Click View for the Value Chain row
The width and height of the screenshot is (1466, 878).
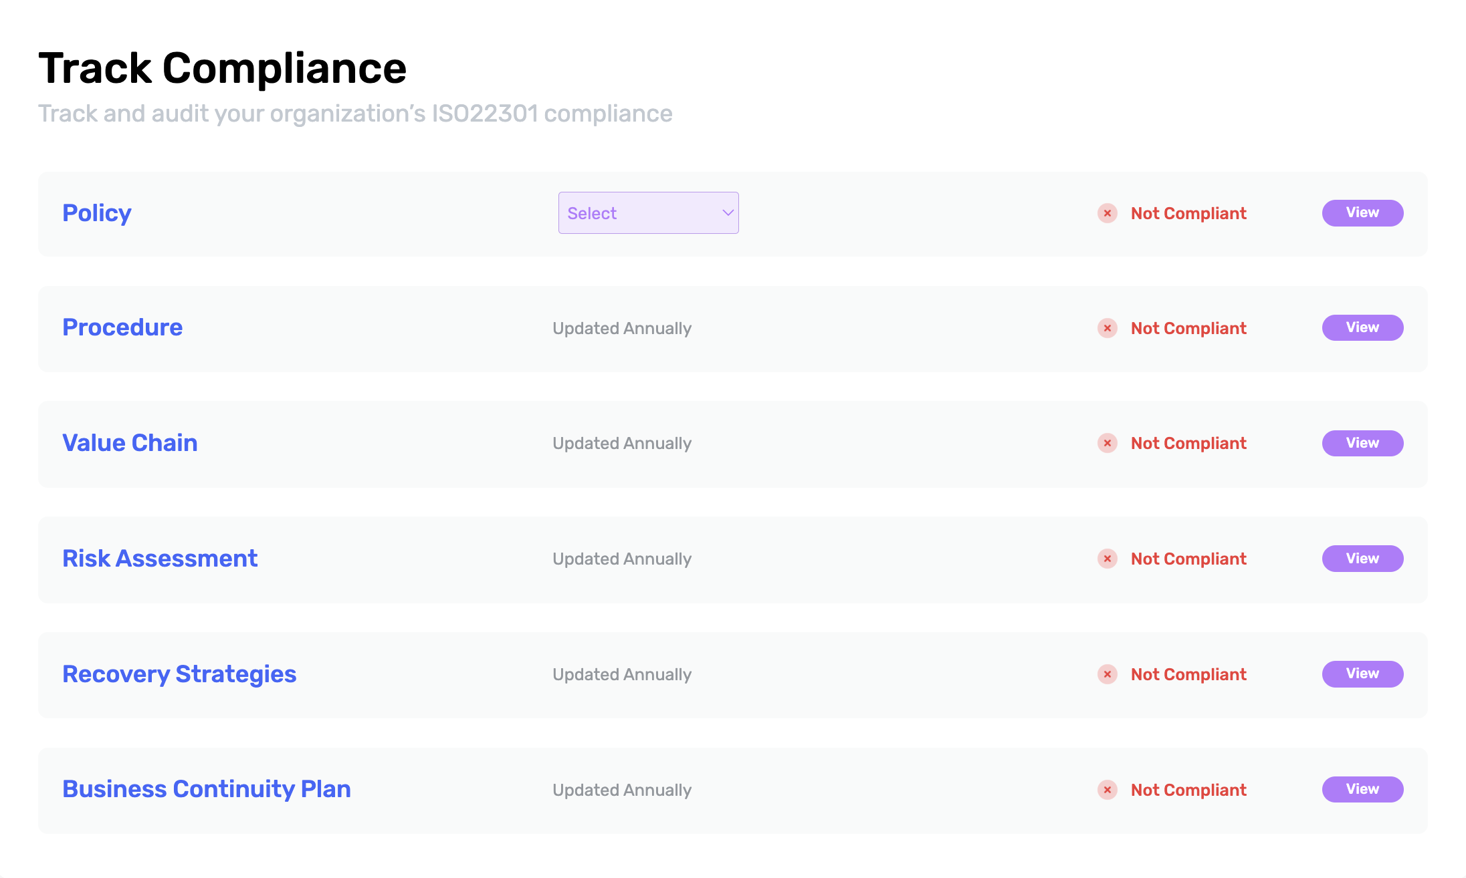click(x=1362, y=443)
